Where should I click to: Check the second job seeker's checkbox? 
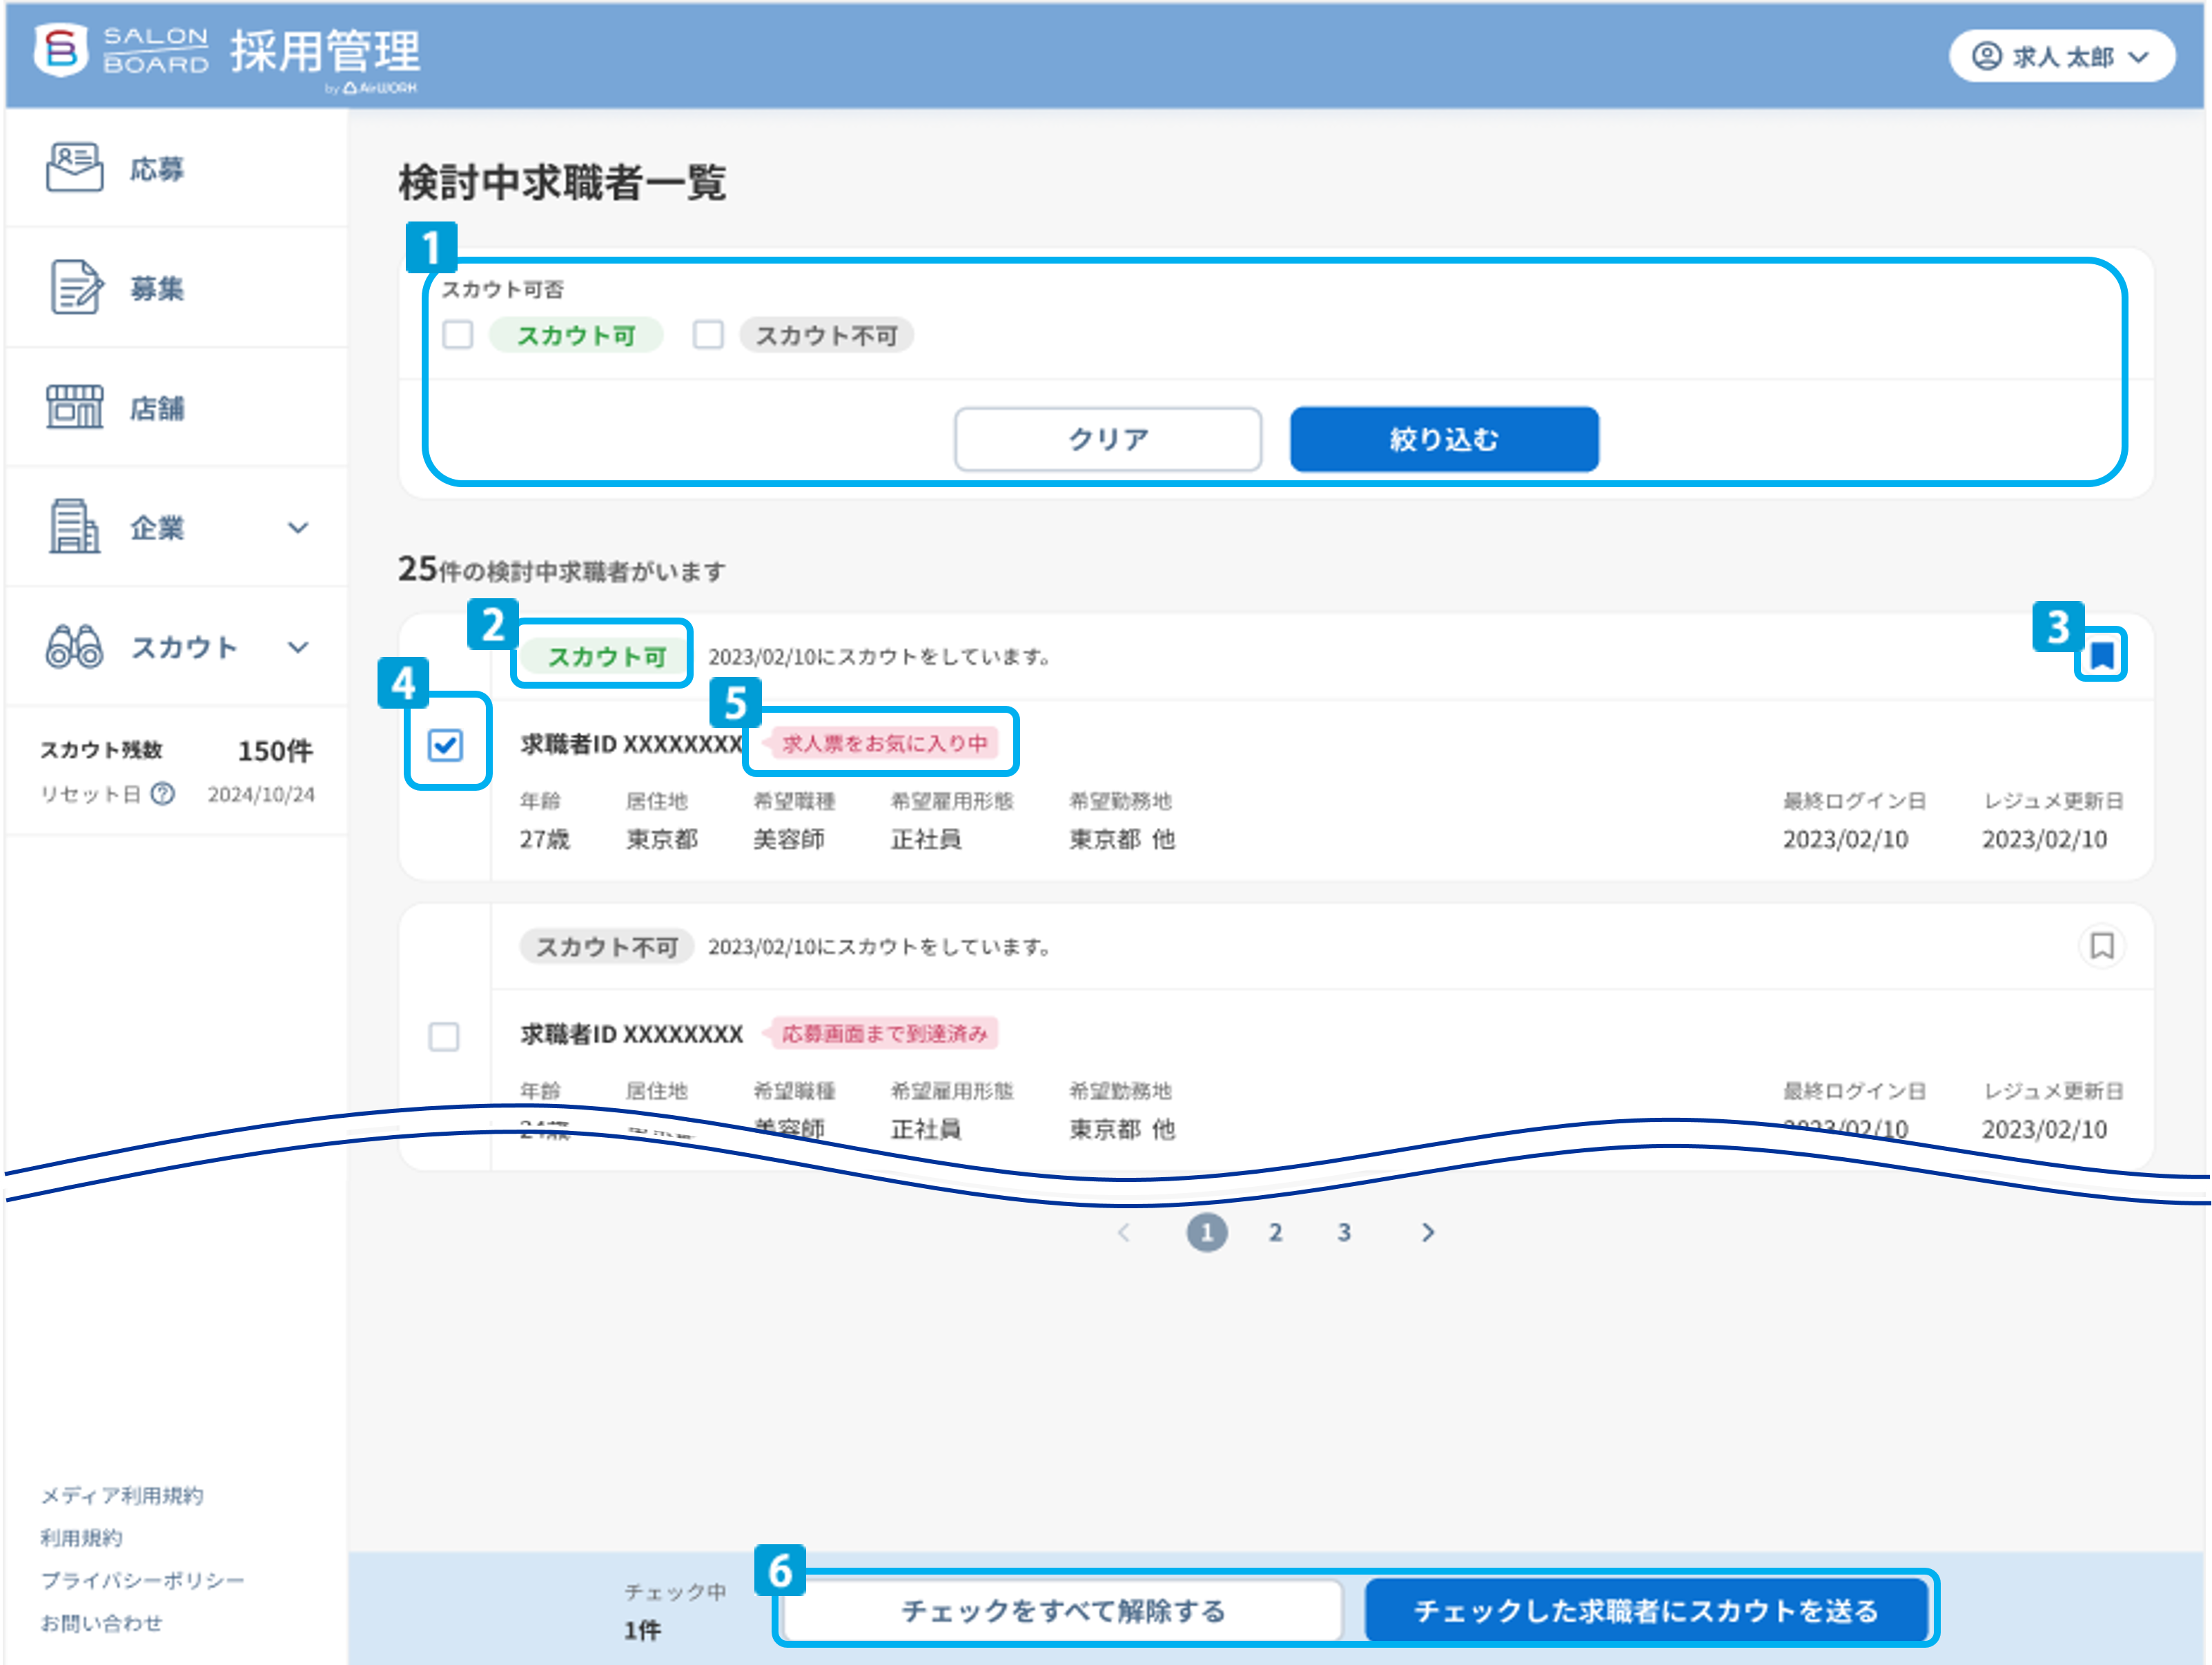[x=444, y=1036]
